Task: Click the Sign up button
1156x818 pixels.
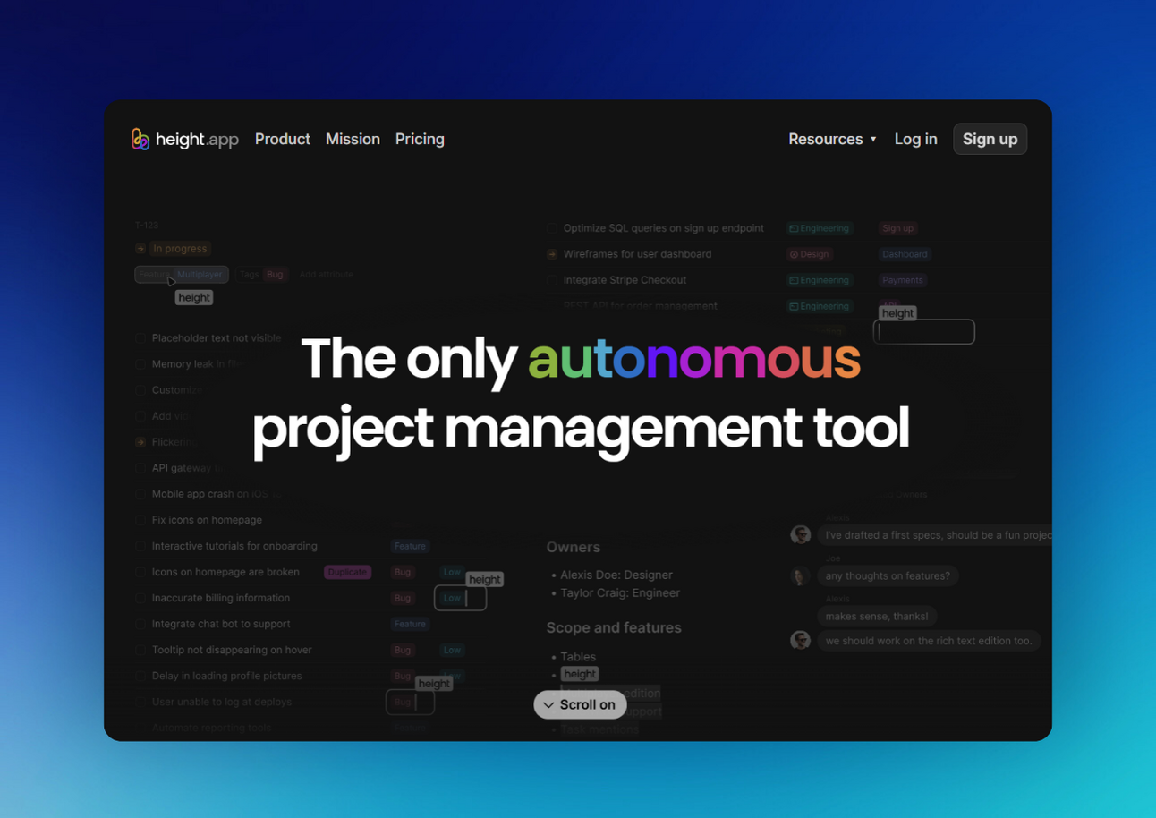Action: tap(990, 139)
